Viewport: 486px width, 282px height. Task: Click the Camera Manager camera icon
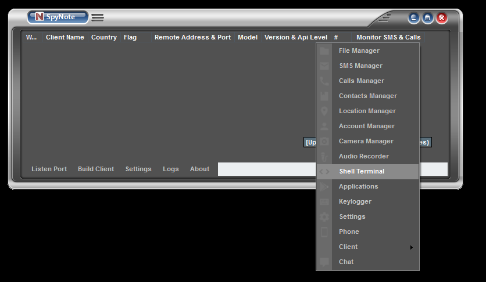point(324,142)
